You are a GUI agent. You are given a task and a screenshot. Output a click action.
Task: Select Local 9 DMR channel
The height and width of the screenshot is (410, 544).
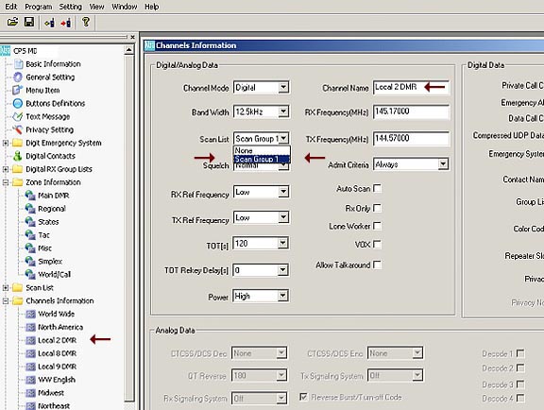57,367
